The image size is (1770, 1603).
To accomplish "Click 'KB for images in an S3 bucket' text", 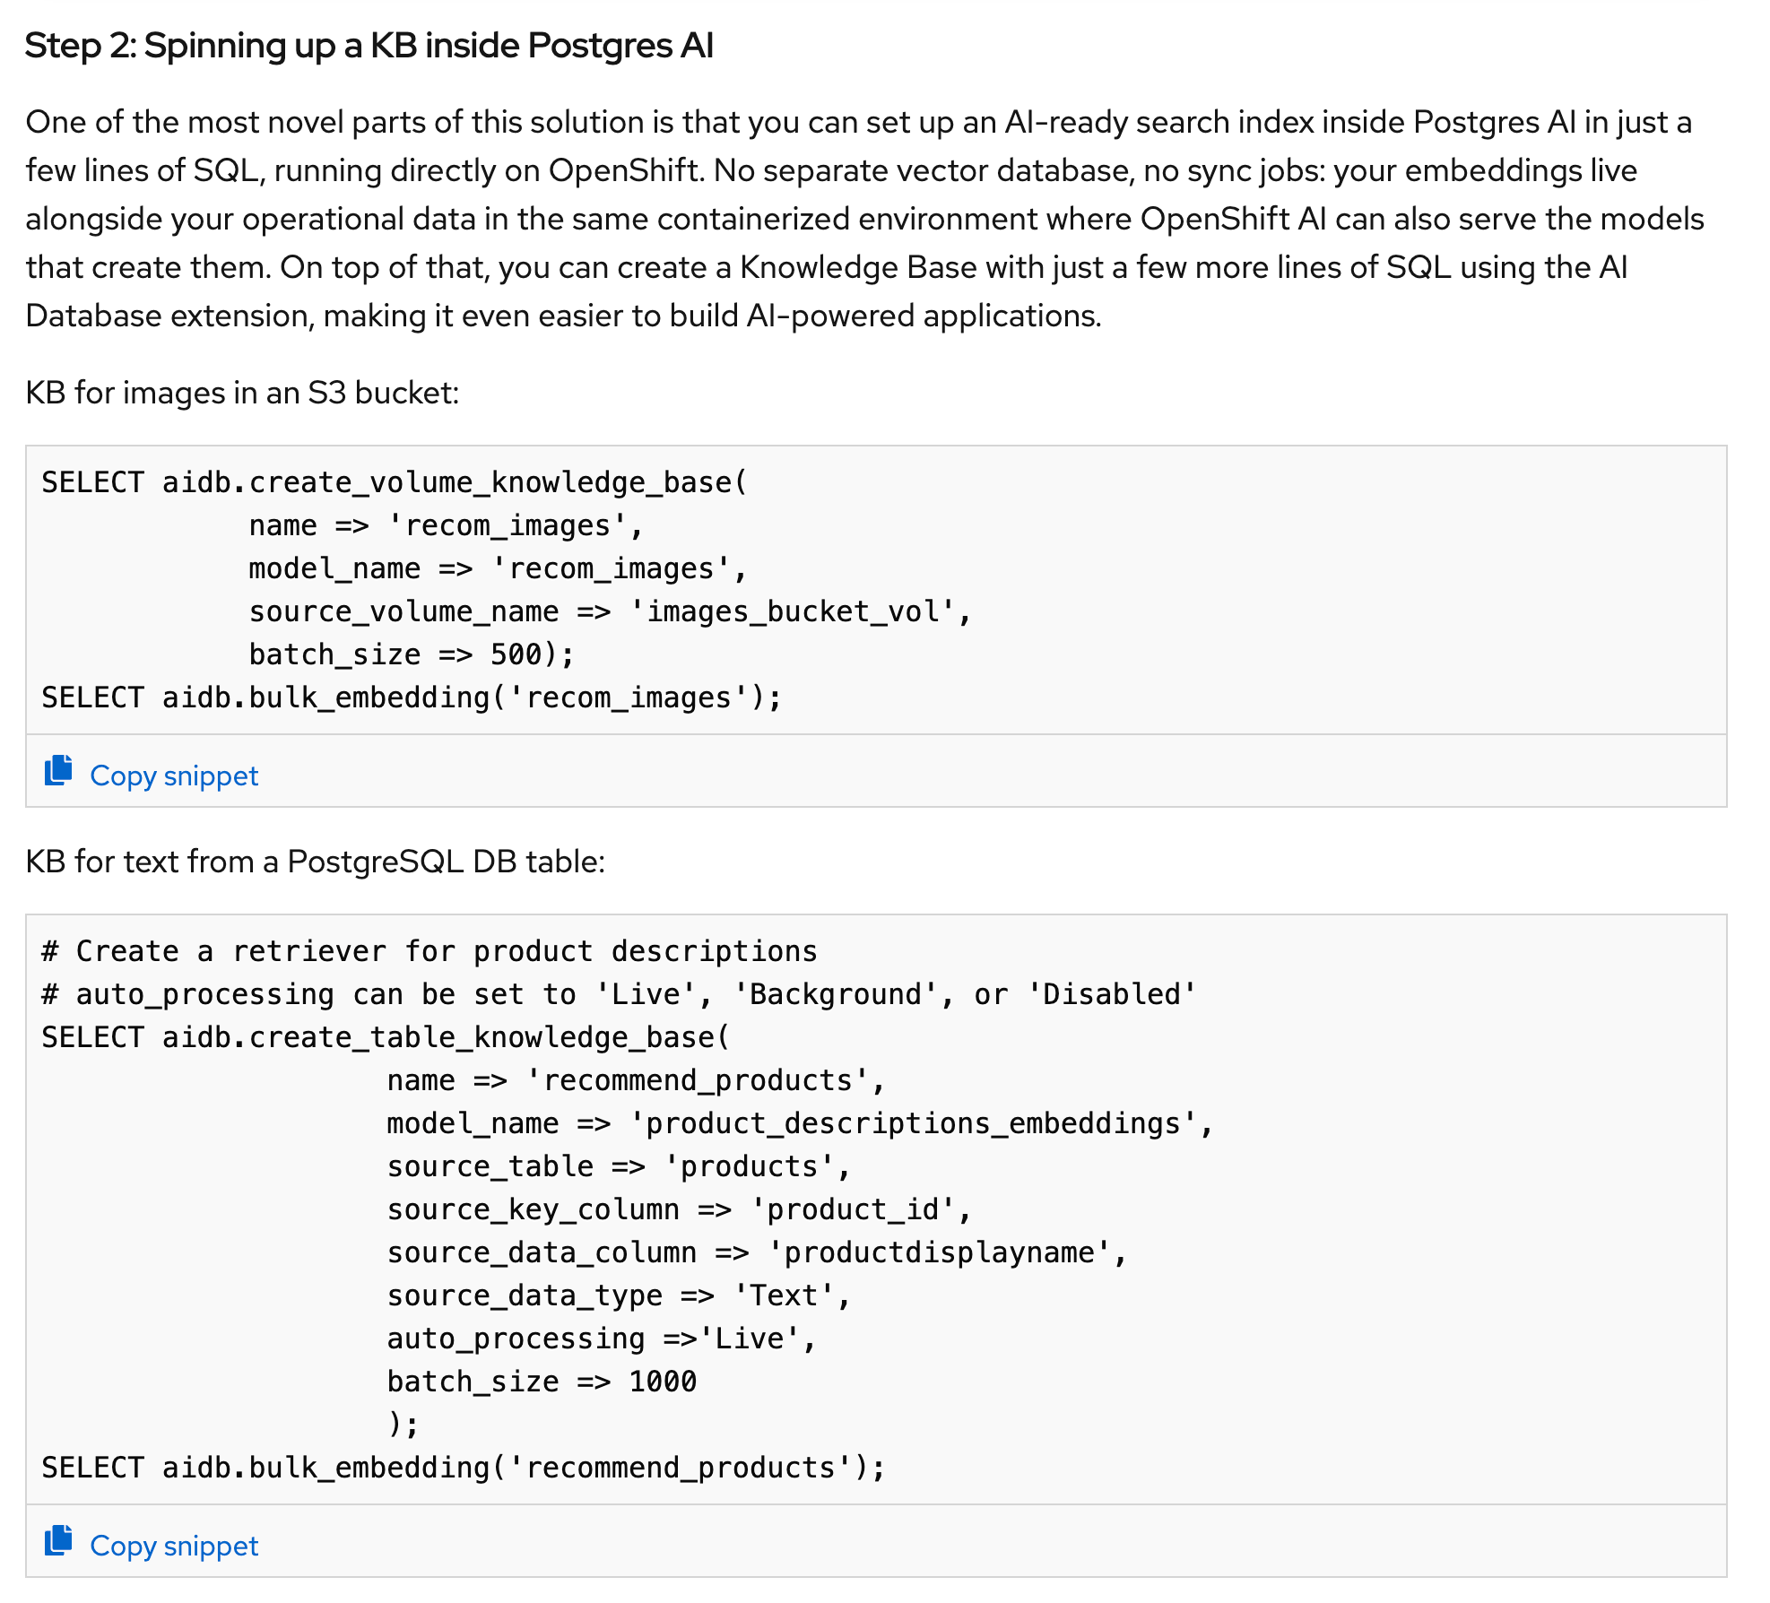I will (242, 393).
